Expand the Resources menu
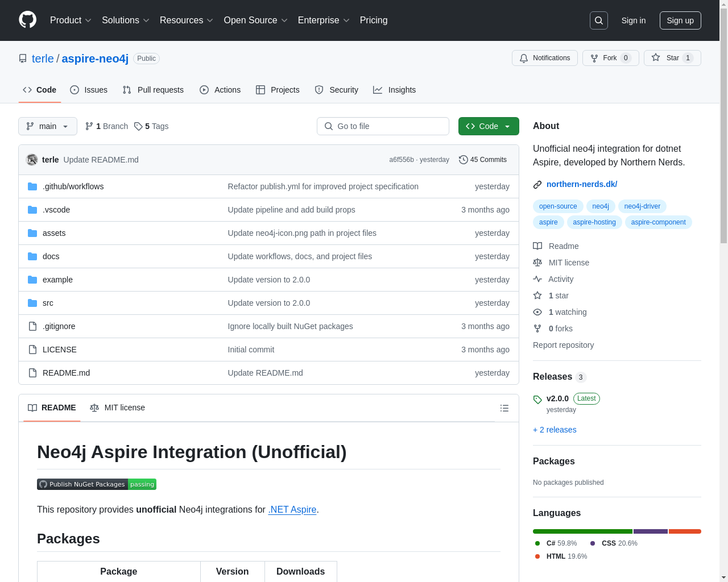 187,20
